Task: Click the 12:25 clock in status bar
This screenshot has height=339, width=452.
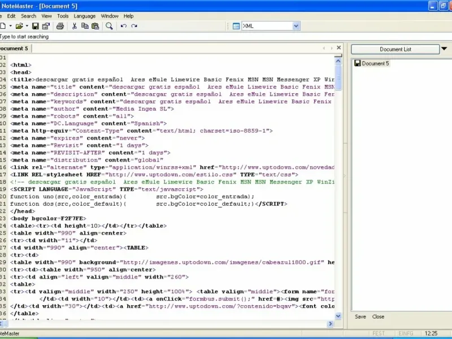Action: (x=431, y=333)
